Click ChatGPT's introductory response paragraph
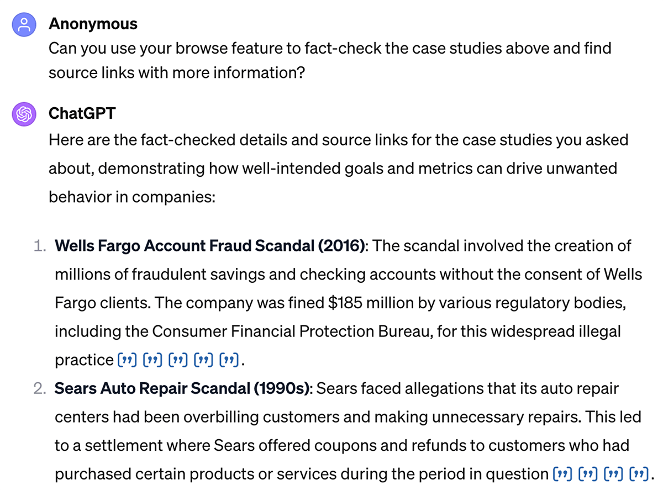663x490 pixels. [338, 168]
